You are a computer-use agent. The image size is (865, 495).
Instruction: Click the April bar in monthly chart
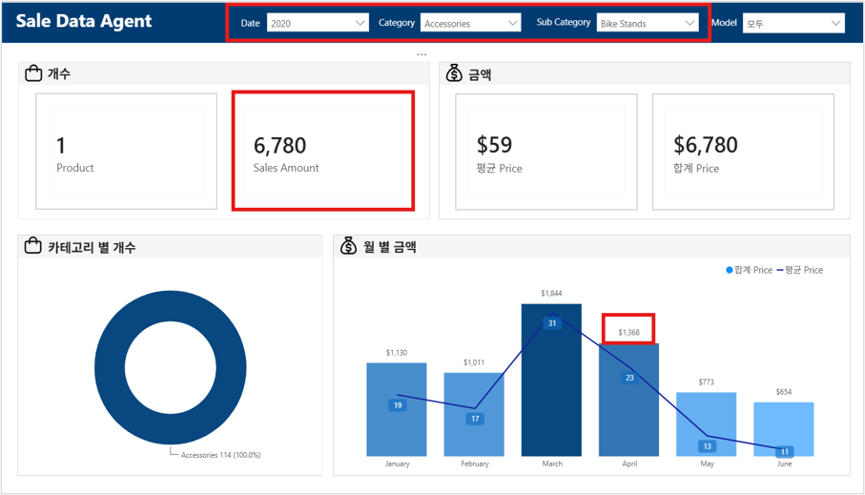(x=628, y=400)
